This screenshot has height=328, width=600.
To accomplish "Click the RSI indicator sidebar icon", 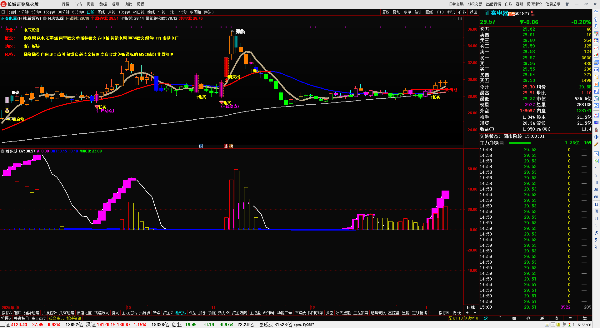I will (596, 122).
